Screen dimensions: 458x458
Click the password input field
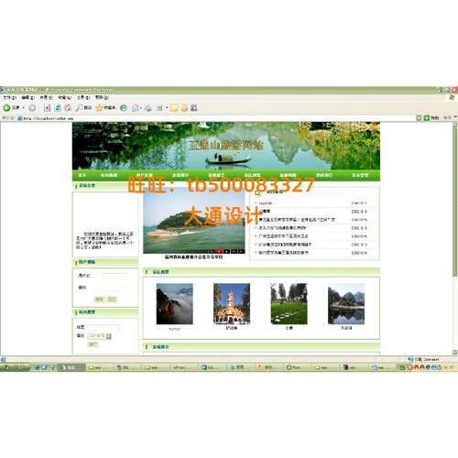click(114, 288)
